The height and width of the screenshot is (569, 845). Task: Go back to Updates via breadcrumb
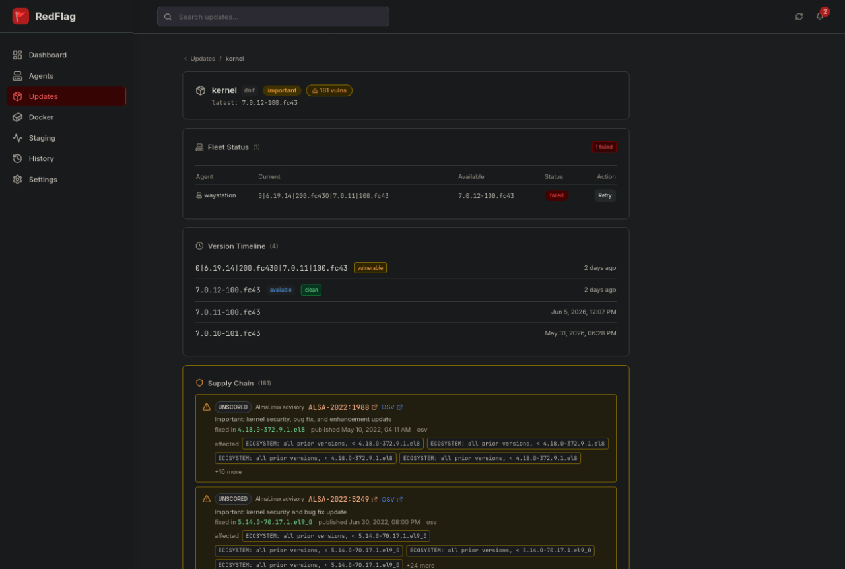203,59
